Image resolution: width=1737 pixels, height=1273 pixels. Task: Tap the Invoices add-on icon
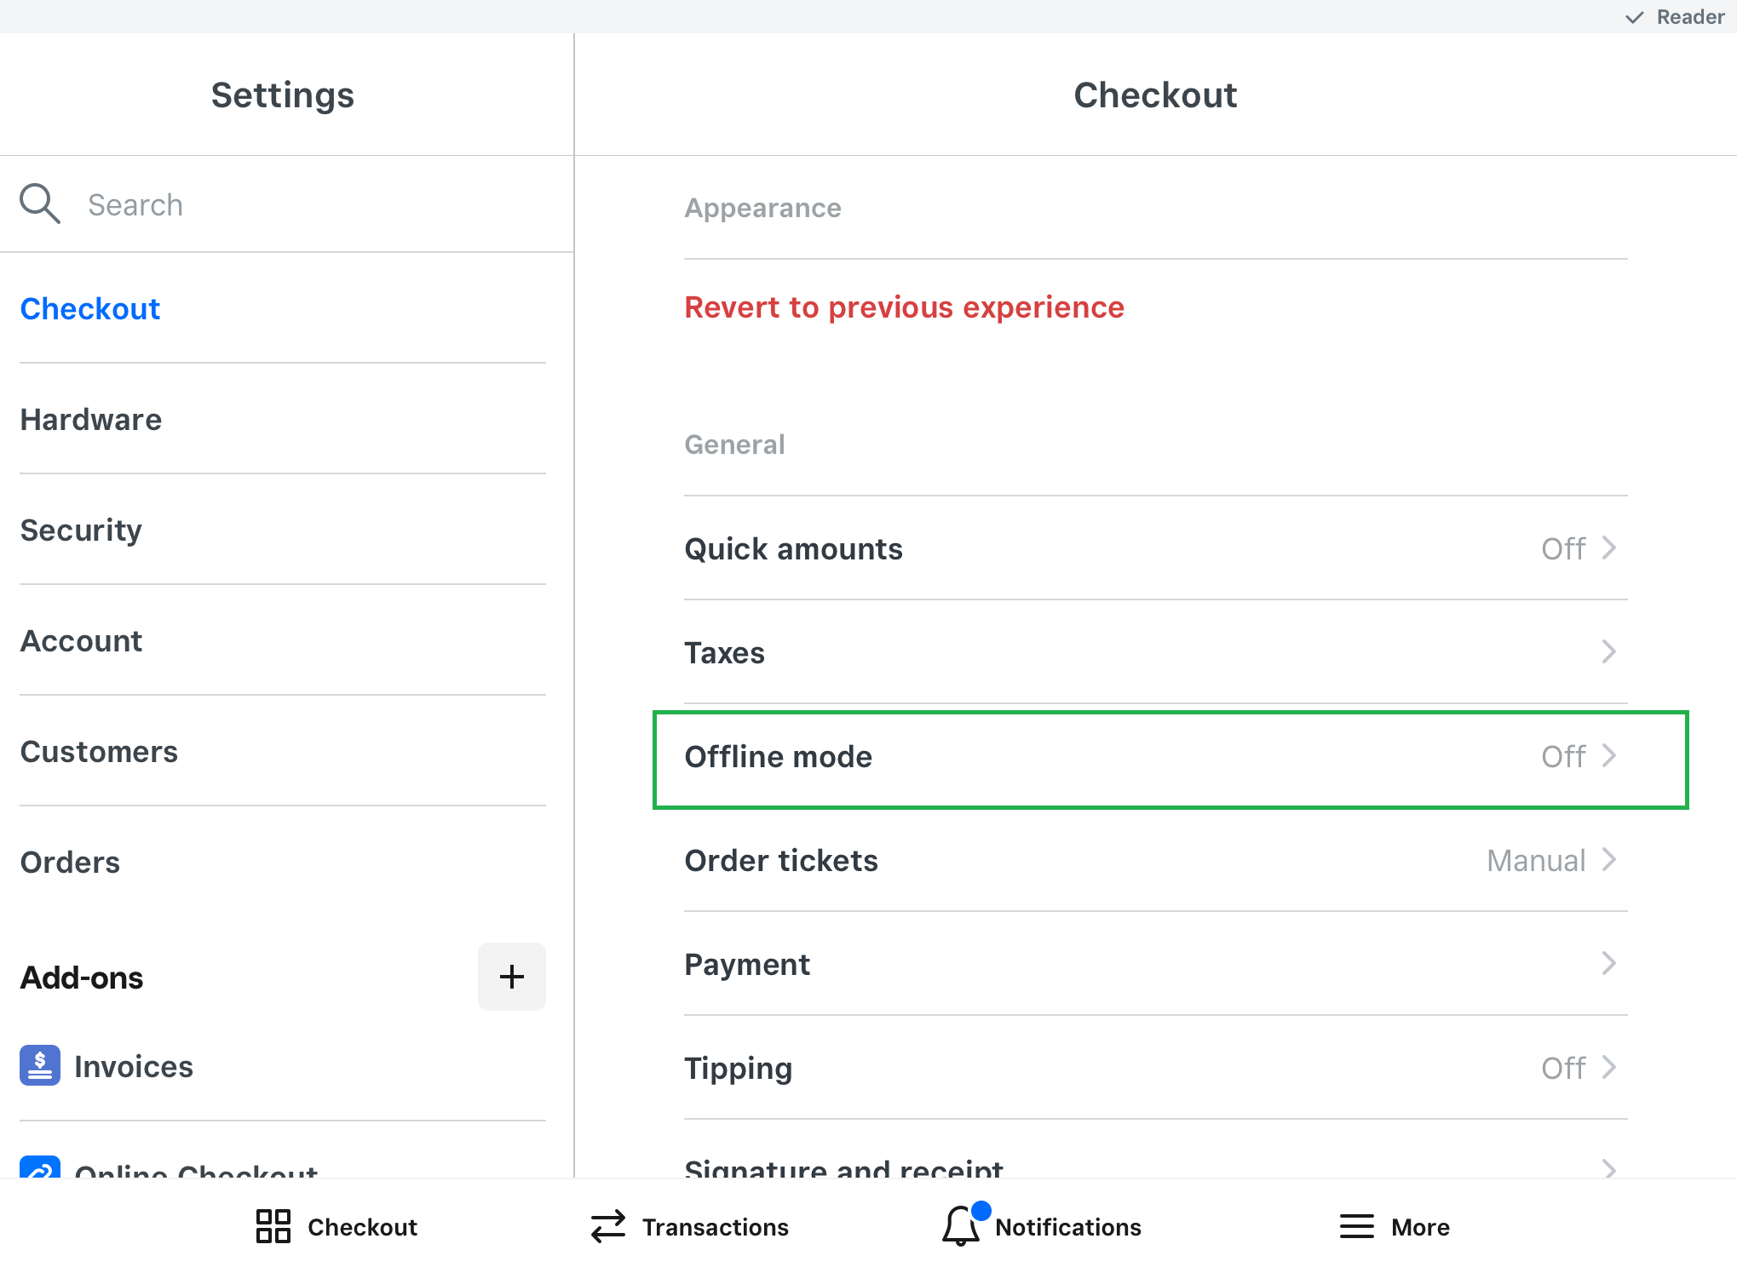40,1065
